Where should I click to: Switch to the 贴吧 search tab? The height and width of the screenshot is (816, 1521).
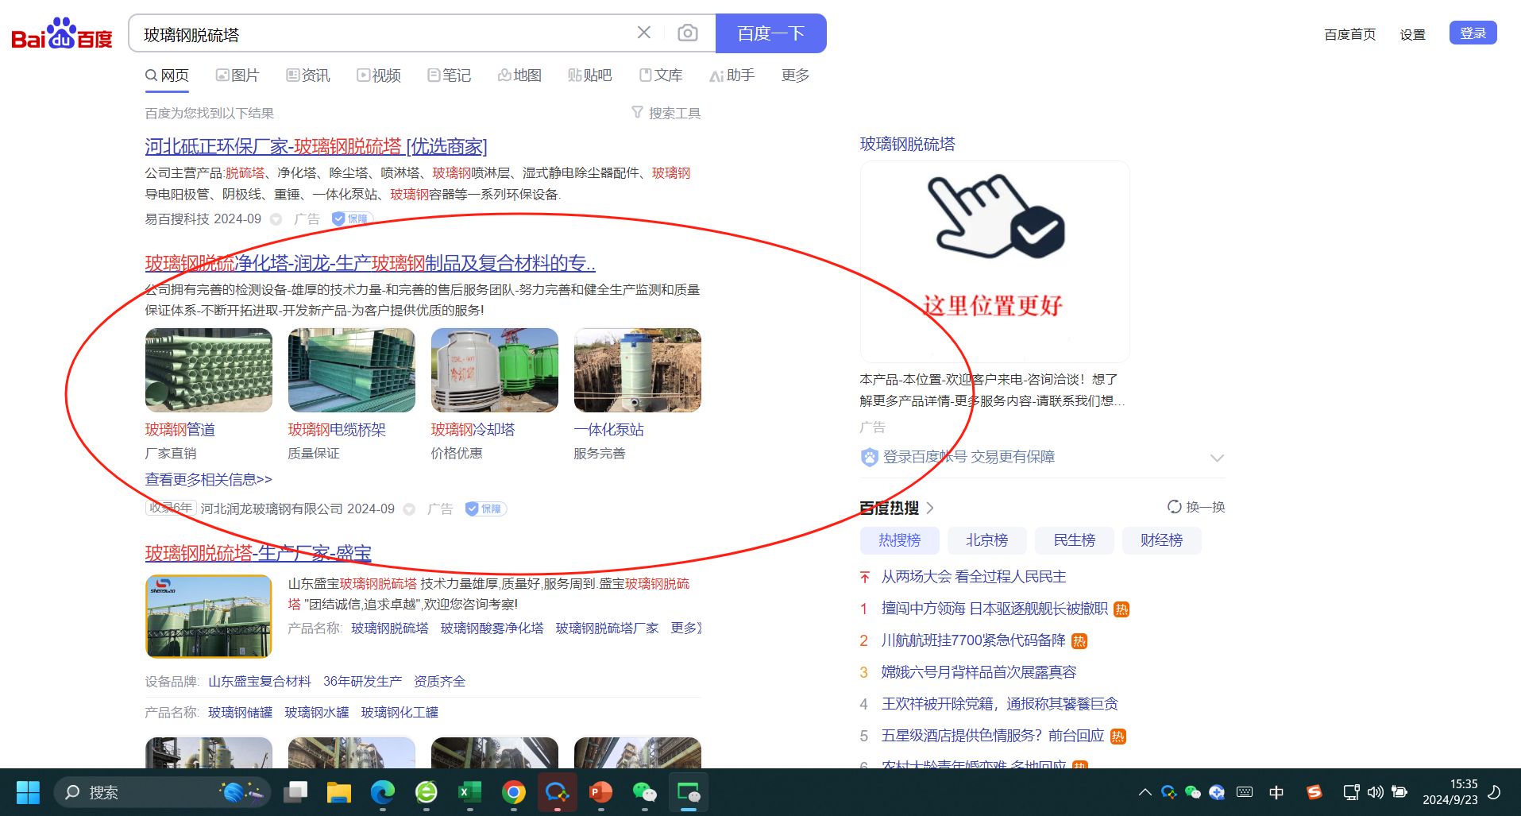click(590, 75)
